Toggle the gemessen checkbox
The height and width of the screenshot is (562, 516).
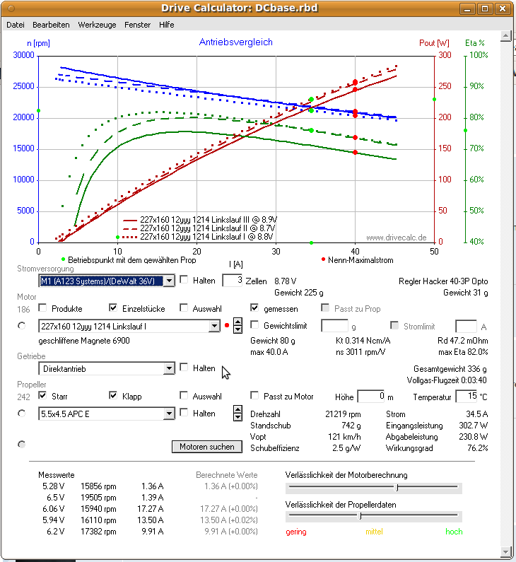click(x=255, y=308)
